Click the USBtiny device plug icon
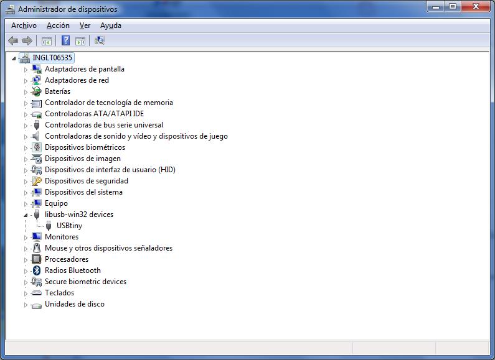 click(x=49, y=226)
